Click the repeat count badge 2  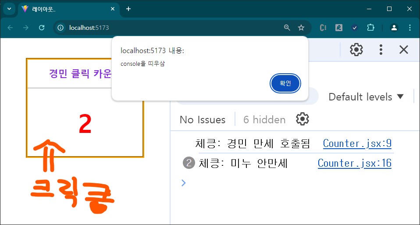click(189, 164)
